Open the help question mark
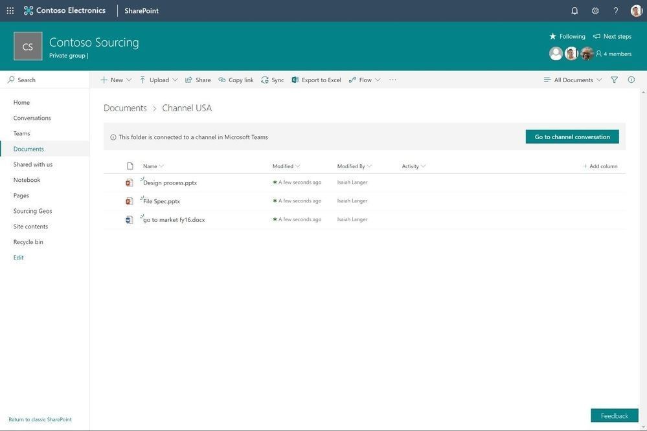The height and width of the screenshot is (431, 647). click(x=616, y=11)
